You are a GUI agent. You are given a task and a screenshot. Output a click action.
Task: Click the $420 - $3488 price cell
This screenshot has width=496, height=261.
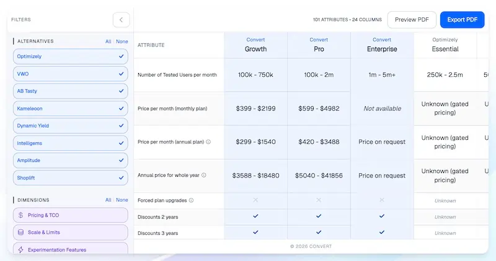pyautogui.click(x=319, y=142)
